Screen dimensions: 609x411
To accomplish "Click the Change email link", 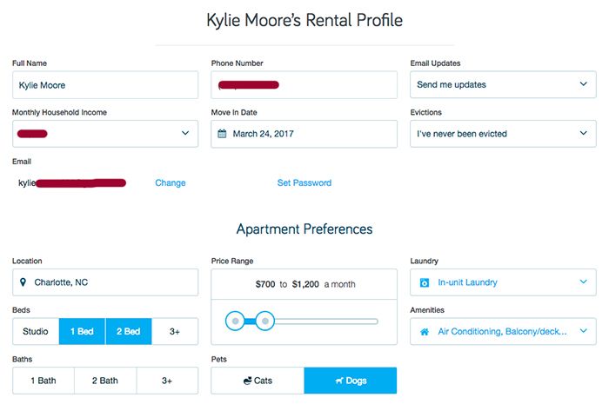I will (171, 183).
